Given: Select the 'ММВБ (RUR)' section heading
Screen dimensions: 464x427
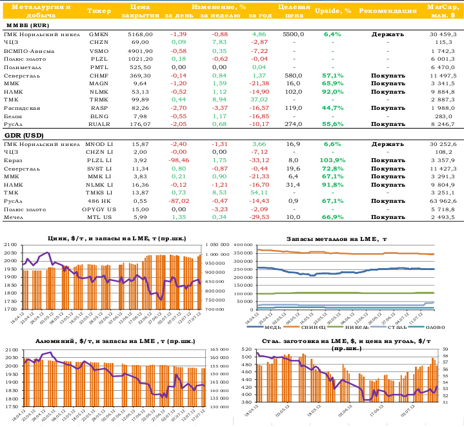Looking at the screenshot, I should 27,25.
